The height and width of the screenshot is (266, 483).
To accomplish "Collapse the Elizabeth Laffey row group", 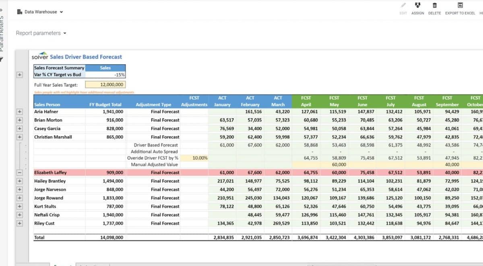I will coord(19,173).
